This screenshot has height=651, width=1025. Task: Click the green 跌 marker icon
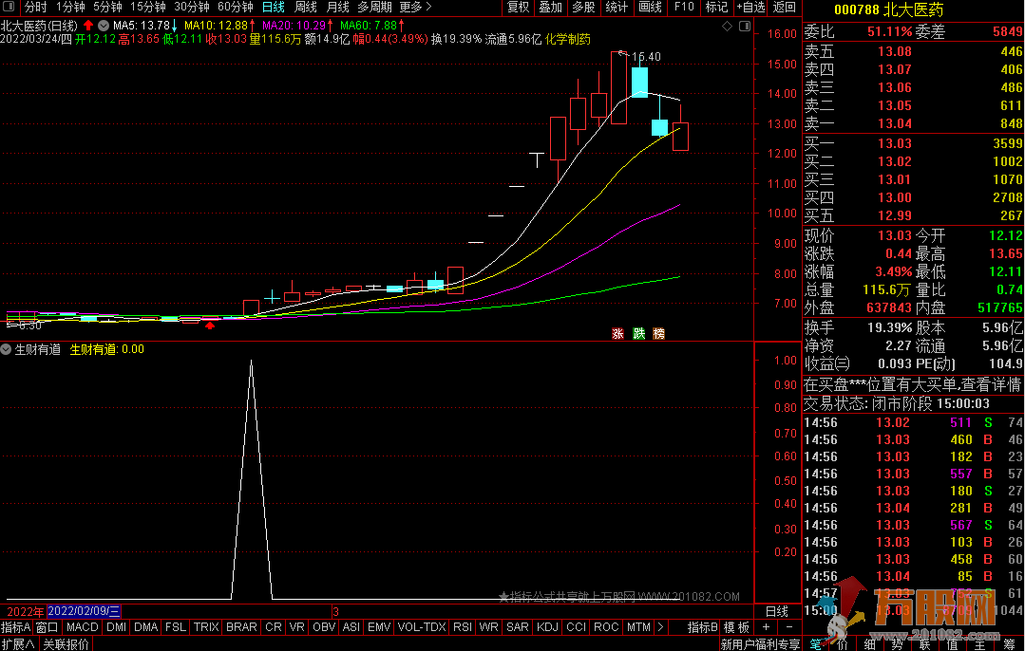click(638, 333)
